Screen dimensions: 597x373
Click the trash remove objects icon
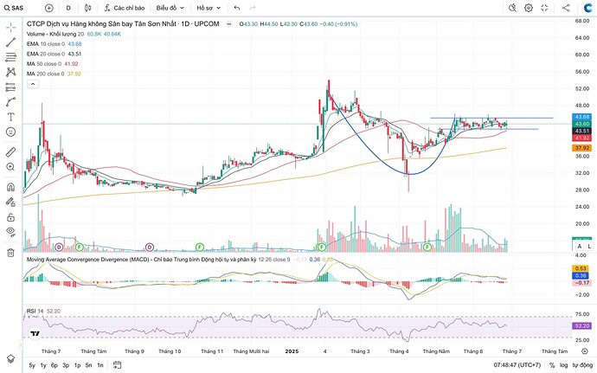point(10,252)
